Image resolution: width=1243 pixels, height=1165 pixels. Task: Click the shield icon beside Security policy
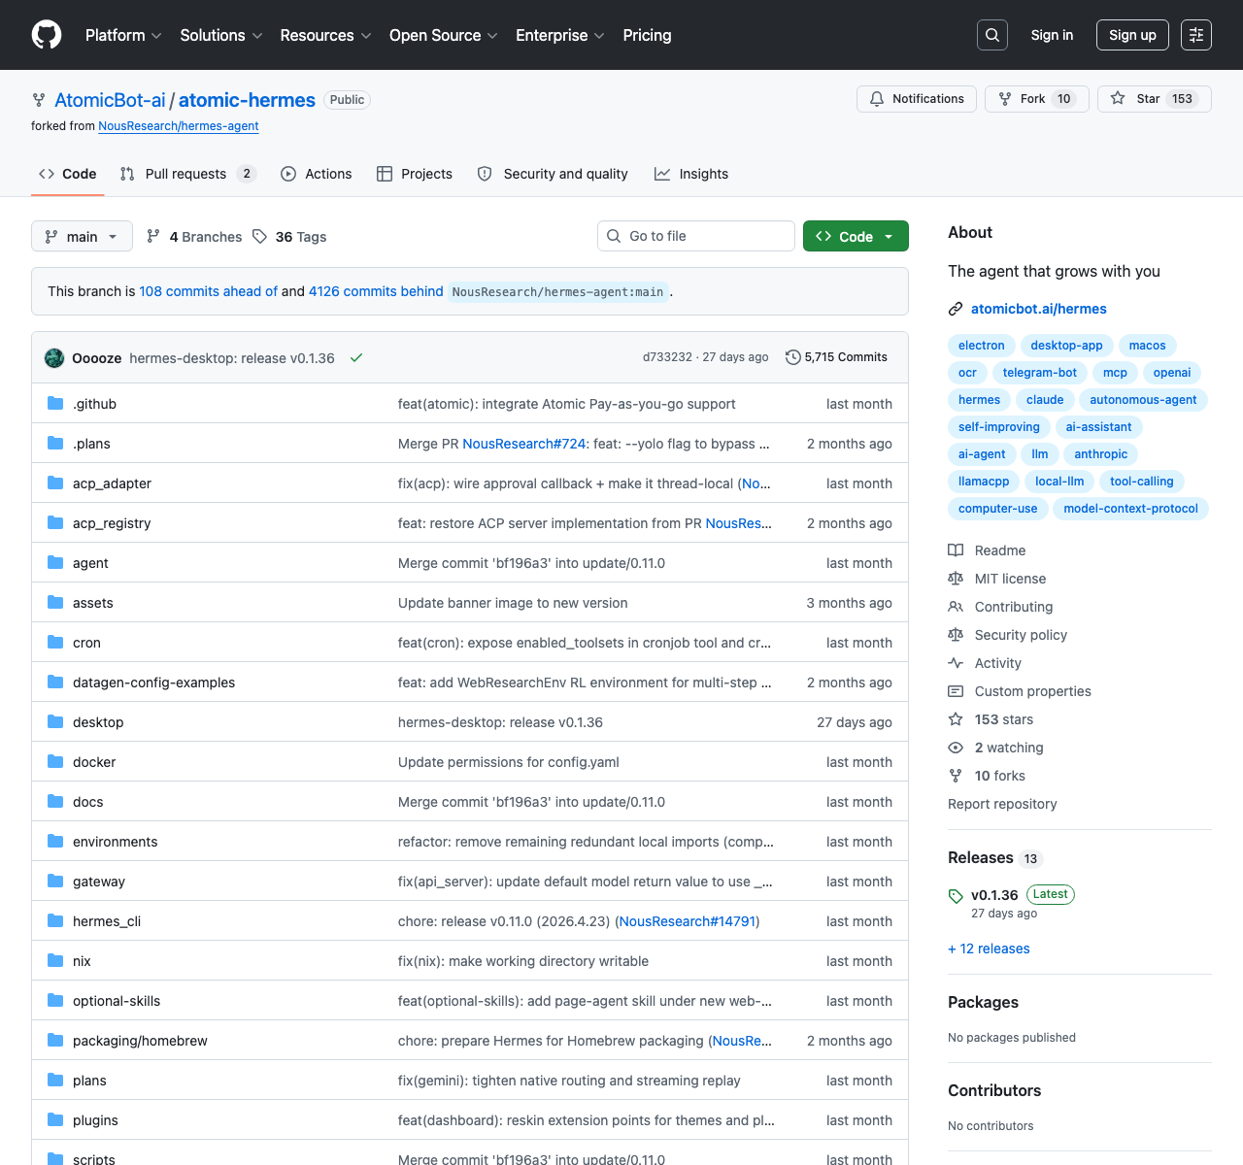click(956, 635)
